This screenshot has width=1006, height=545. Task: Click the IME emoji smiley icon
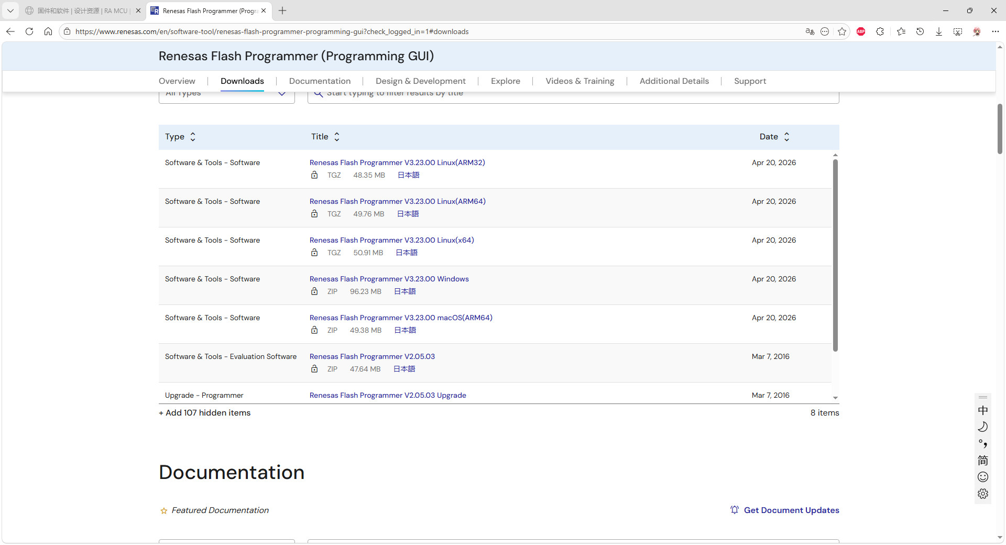(x=983, y=477)
